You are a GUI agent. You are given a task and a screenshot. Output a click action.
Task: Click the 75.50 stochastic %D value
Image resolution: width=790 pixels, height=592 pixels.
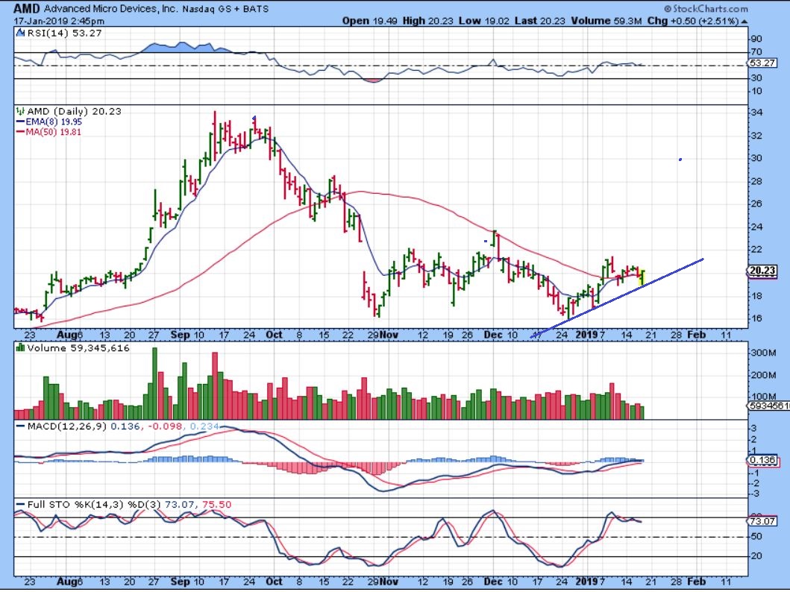coord(216,505)
